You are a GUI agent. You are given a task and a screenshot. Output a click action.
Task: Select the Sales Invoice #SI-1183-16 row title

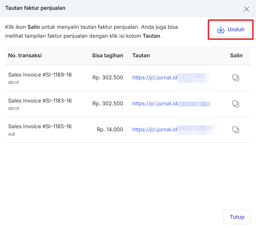40,101
